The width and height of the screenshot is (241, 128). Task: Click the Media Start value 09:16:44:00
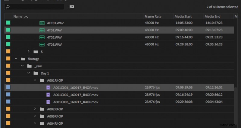[184, 37]
